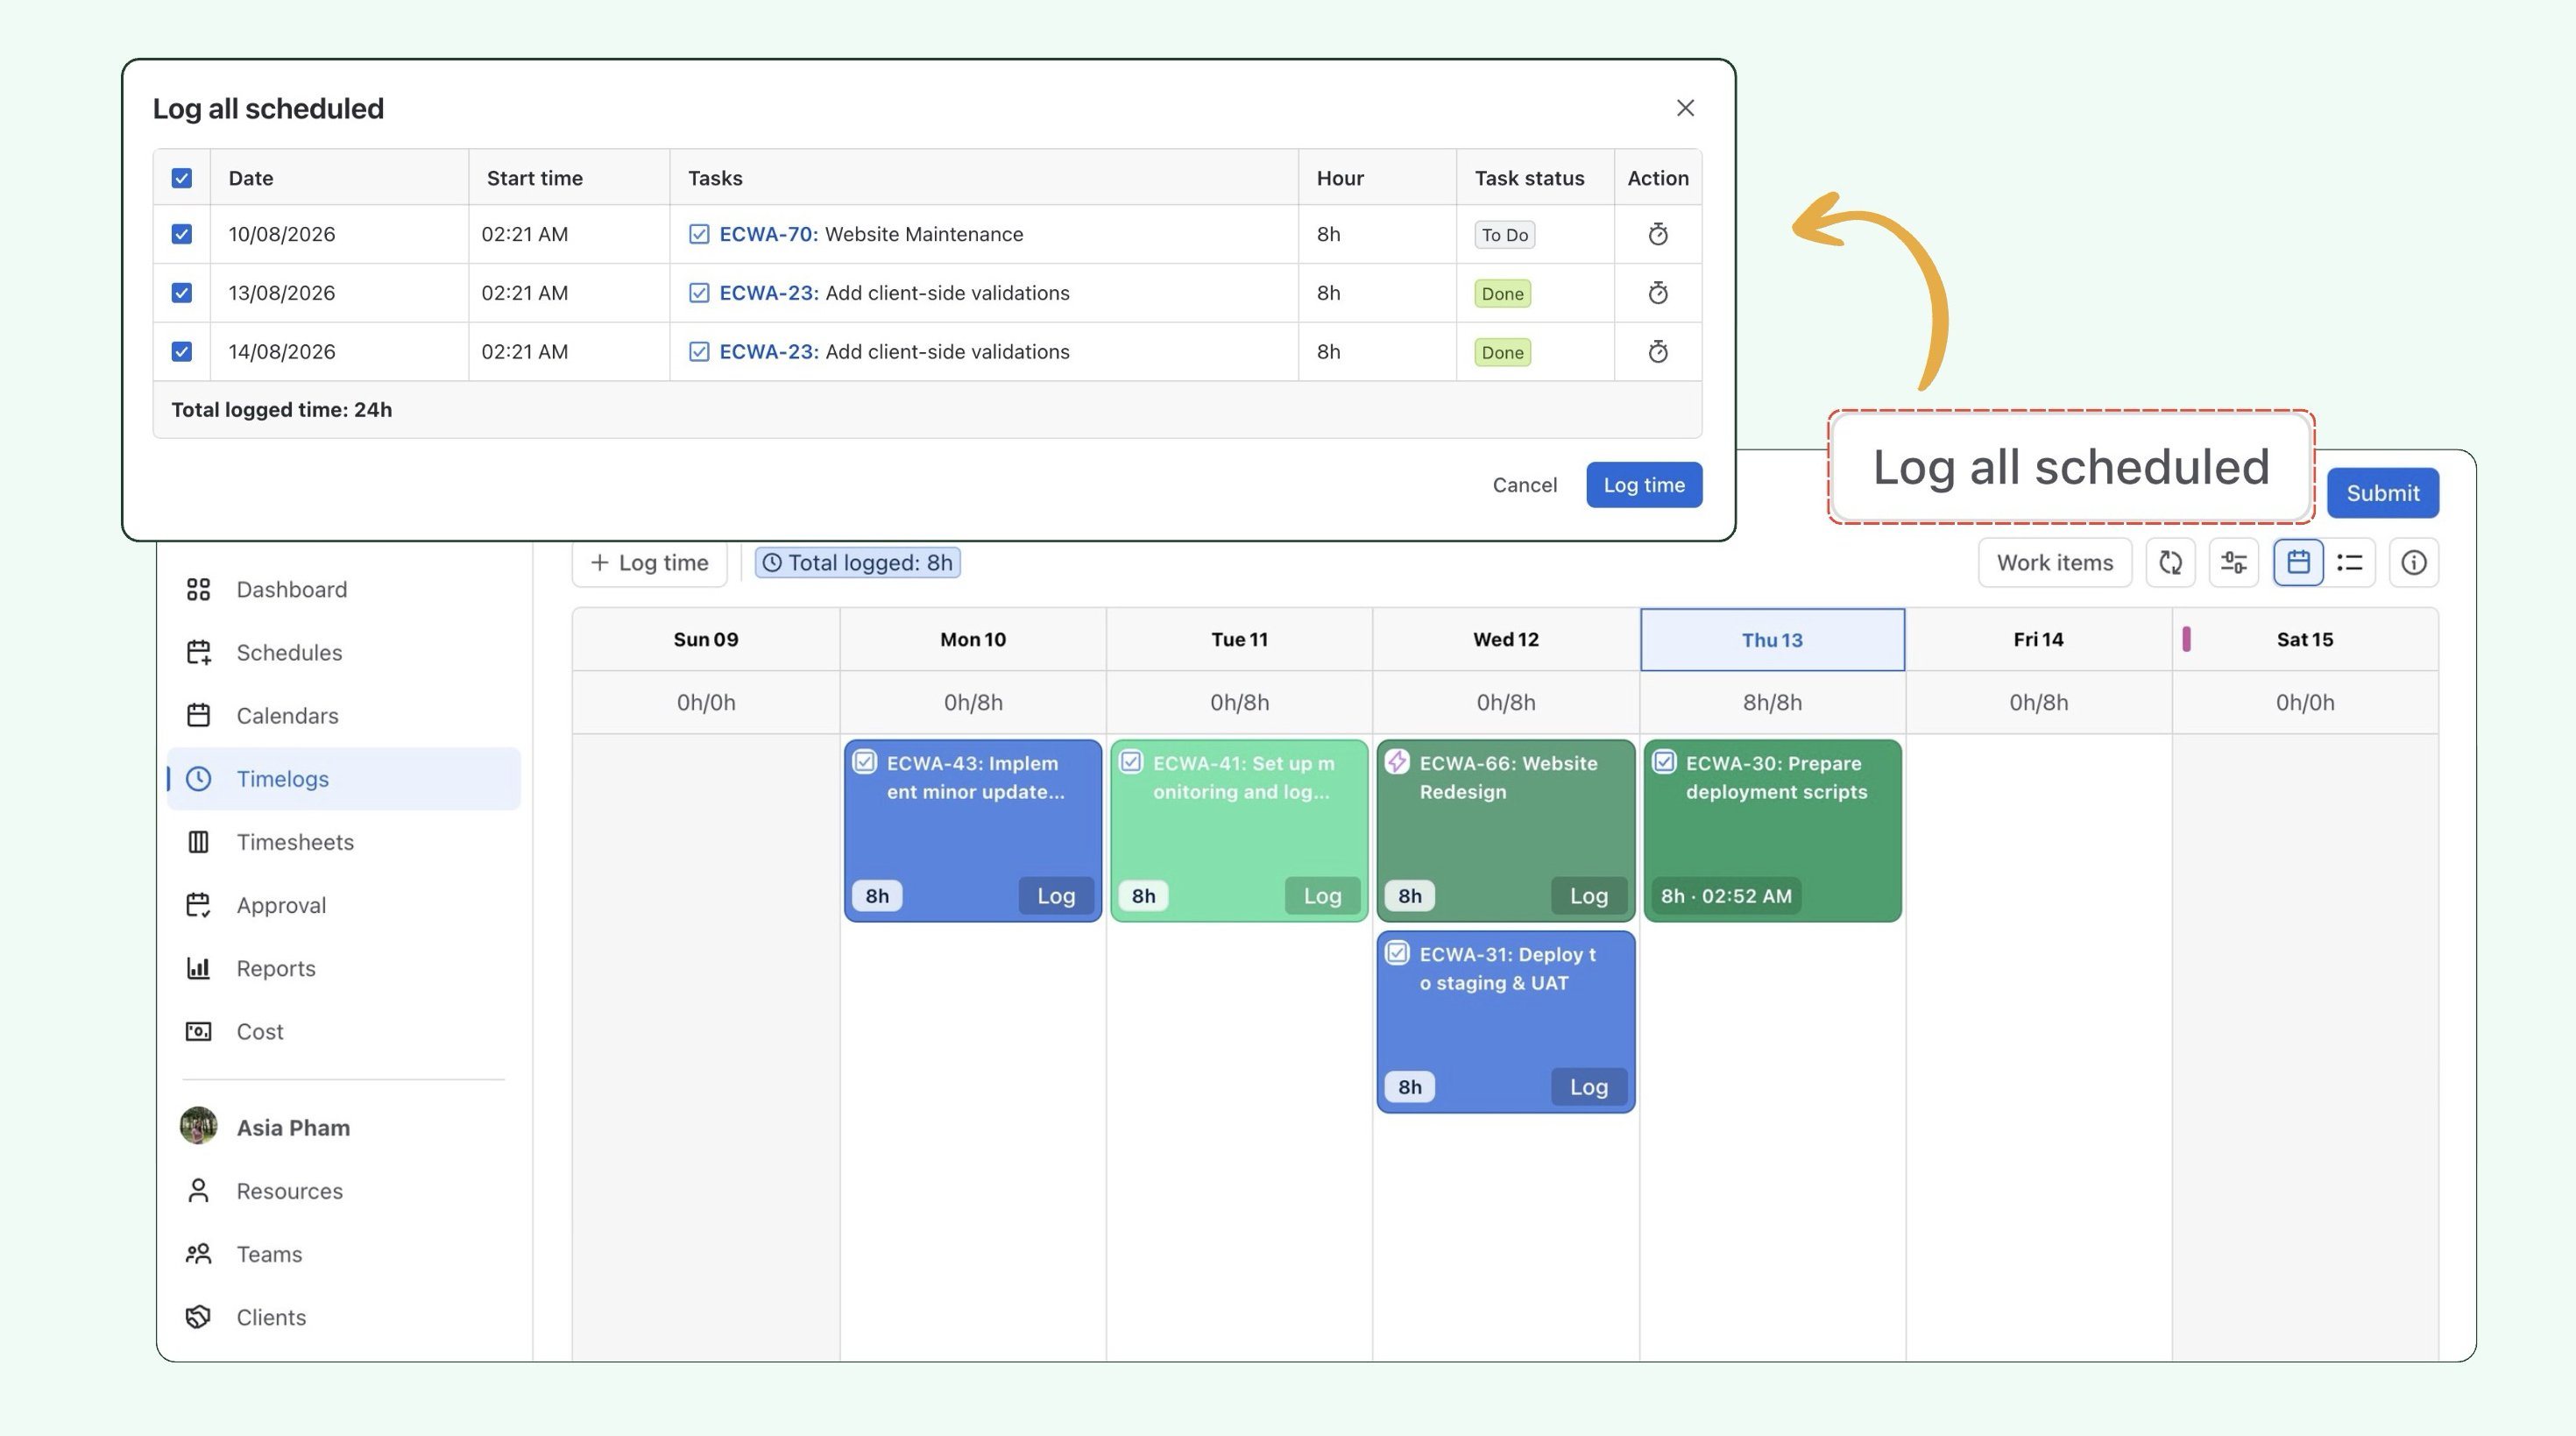
Task: Toggle the select-all checkbox in table header
Action: [181, 178]
